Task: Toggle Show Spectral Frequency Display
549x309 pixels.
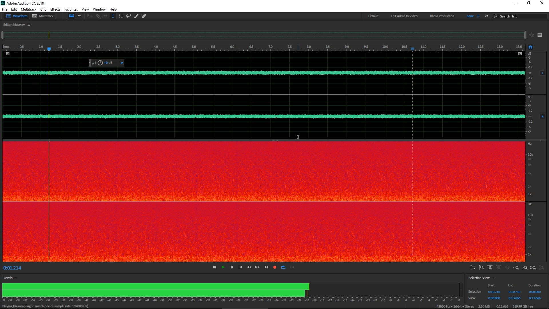Action: 71,16
